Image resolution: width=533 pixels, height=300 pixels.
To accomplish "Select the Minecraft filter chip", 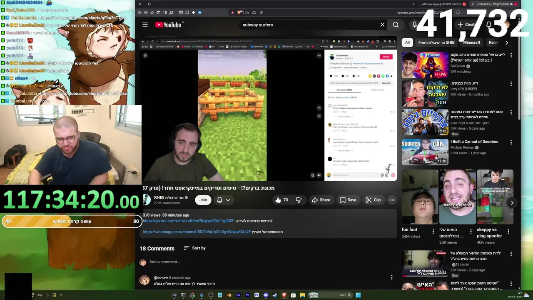I will 471,42.
